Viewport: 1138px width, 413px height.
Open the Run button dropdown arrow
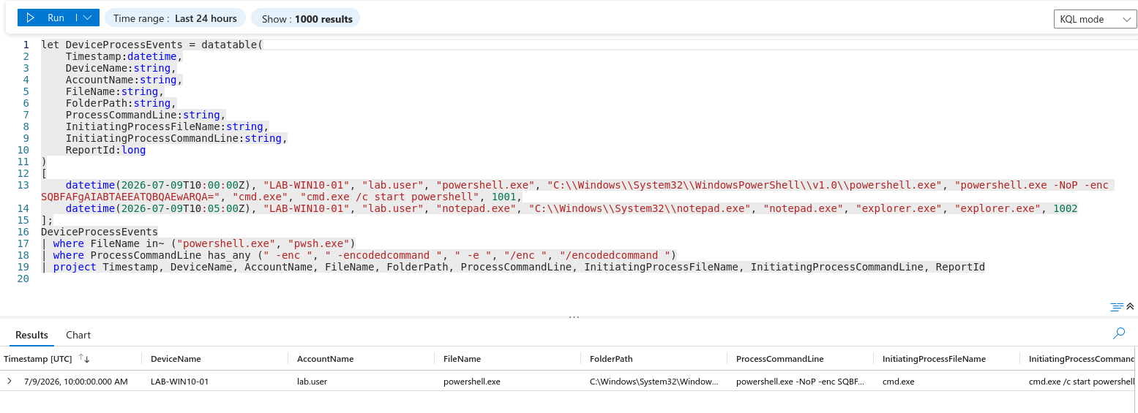(88, 18)
